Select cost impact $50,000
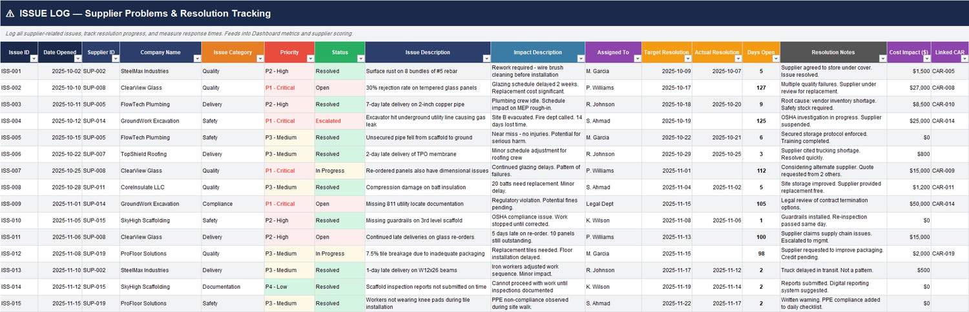 pyautogui.click(x=909, y=204)
